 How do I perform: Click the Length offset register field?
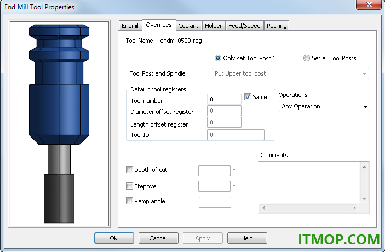224,122
